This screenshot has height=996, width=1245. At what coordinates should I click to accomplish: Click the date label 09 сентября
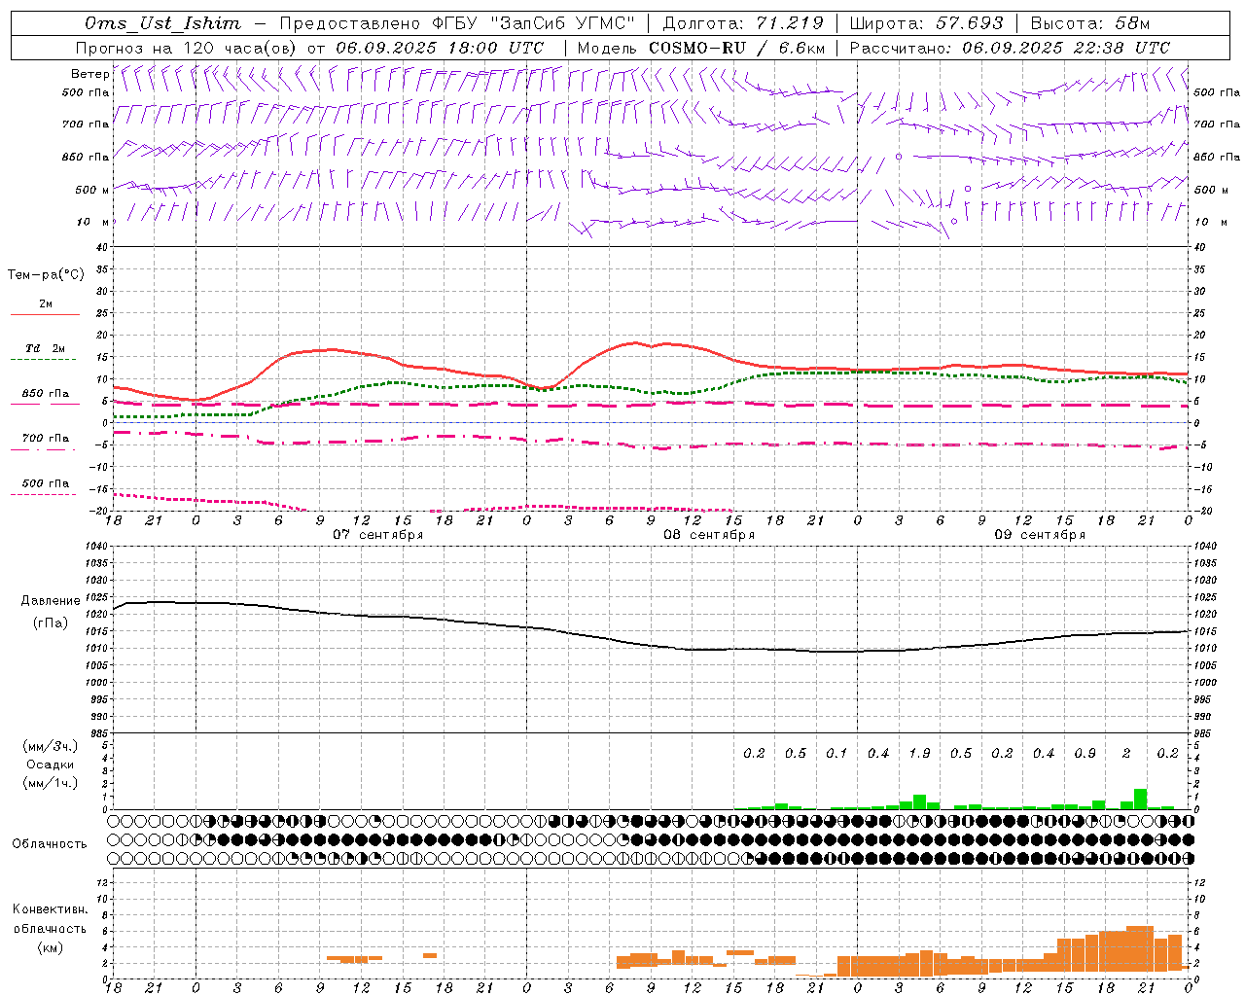pos(1040,535)
